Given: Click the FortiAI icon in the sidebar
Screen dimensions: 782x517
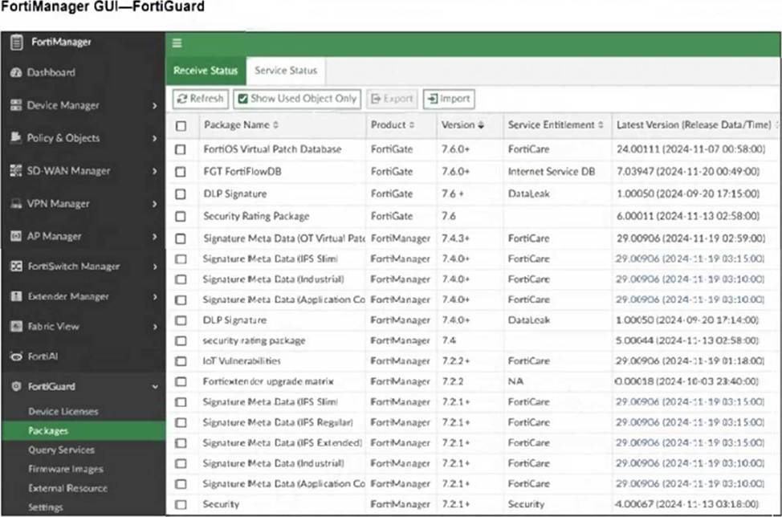Looking at the screenshot, I should coord(15,356).
